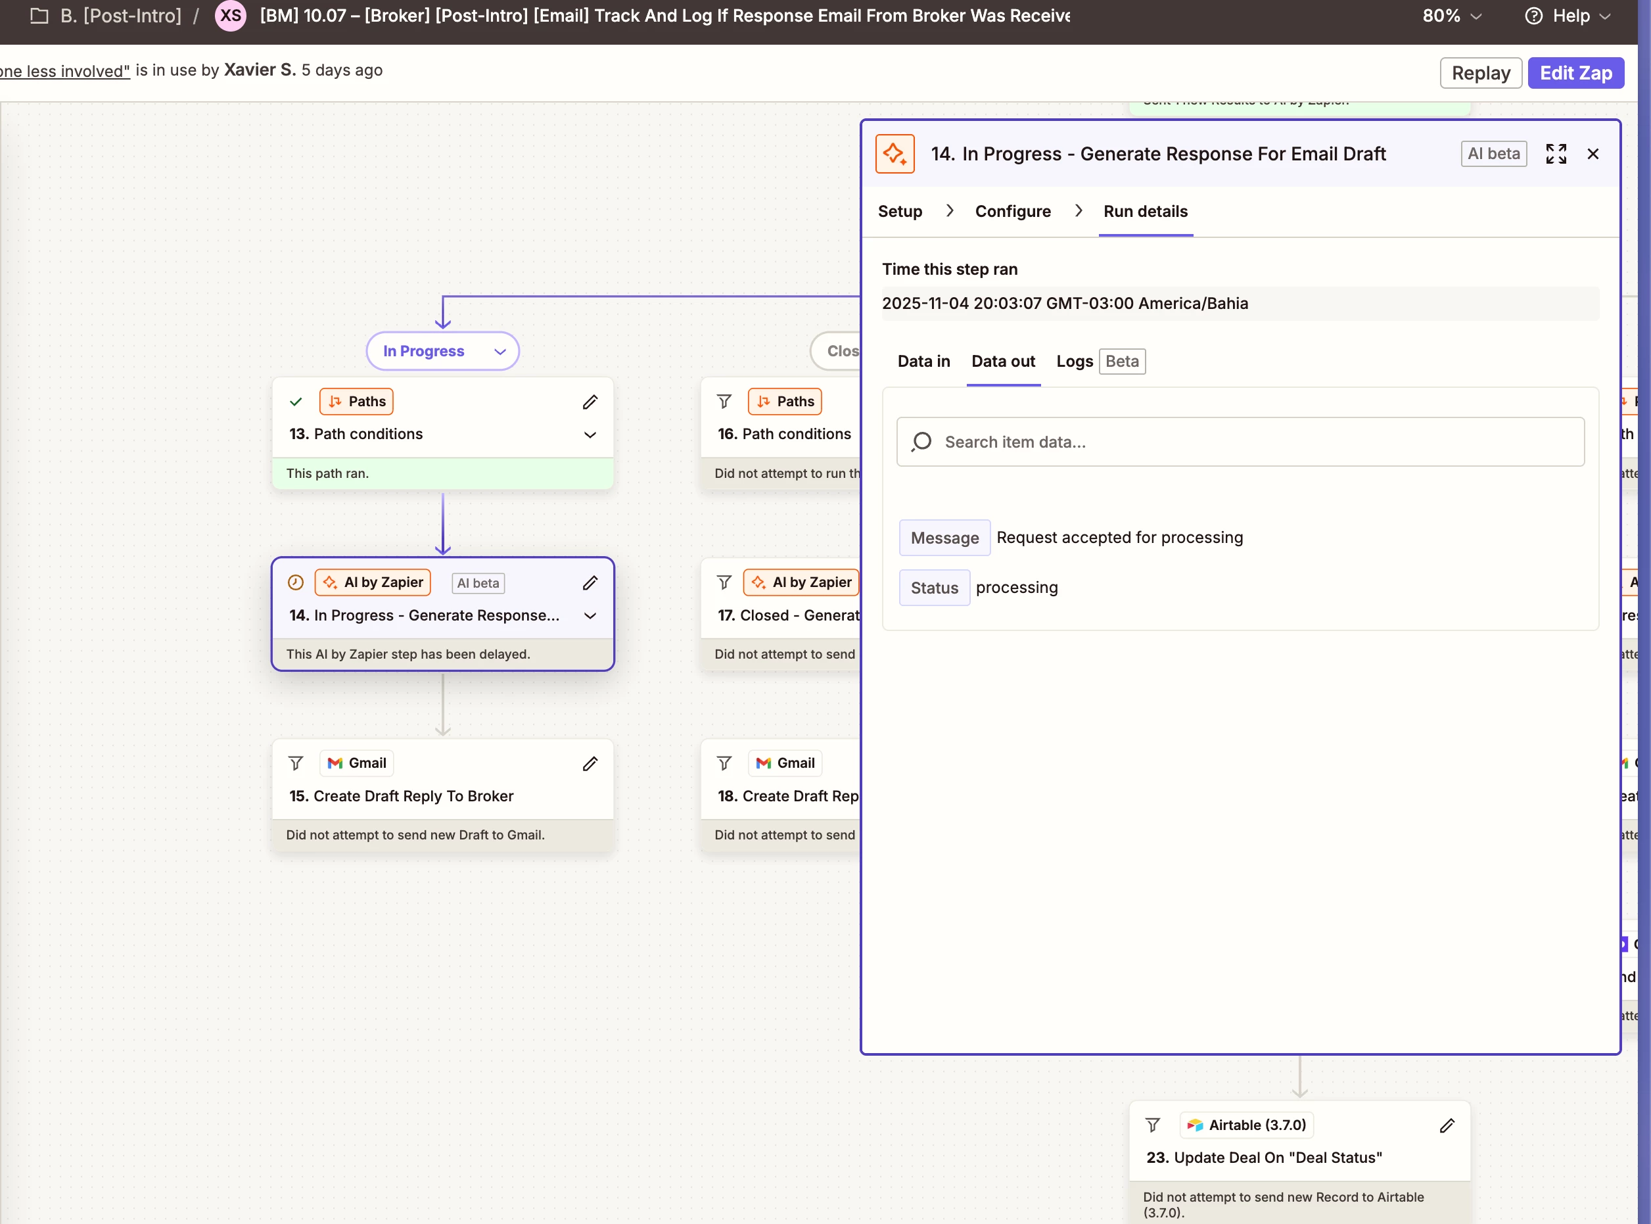The width and height of the screenshot is (1651, 1224).
Task: Click edit pencil on Airtable step 23
Action: pos(1447,1125)
